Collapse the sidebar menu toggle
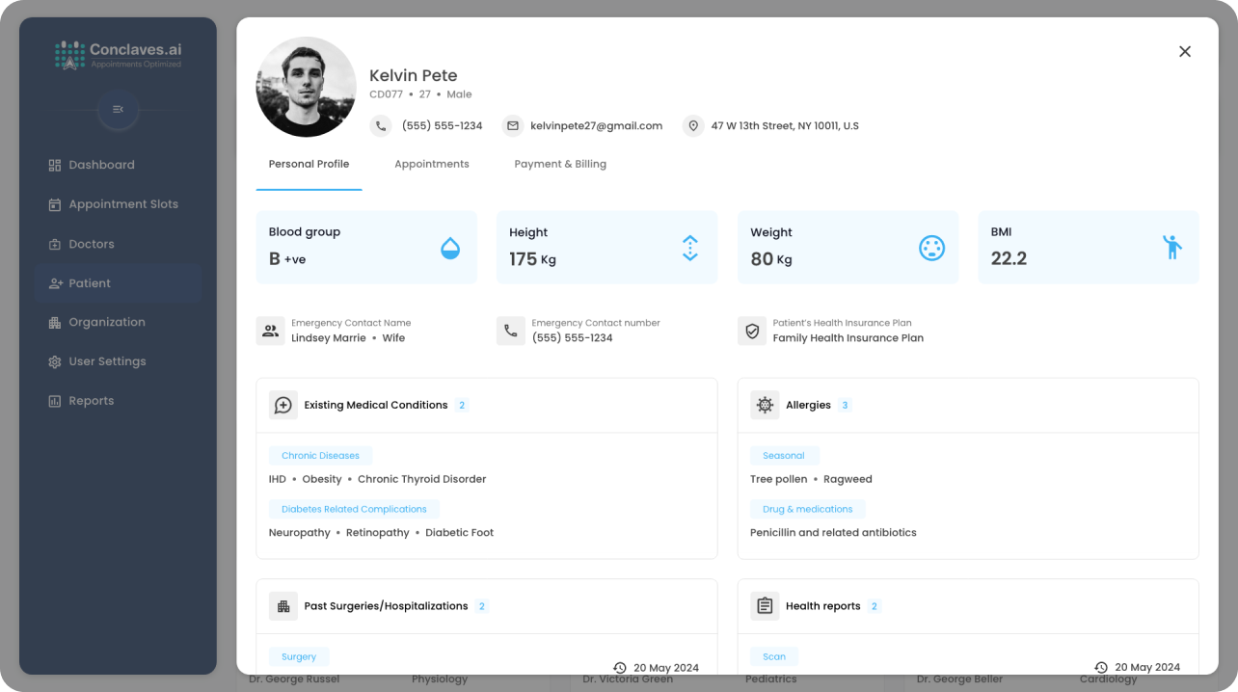The image size is (1238, 692). pyautogui.click(x=118, y=110)
